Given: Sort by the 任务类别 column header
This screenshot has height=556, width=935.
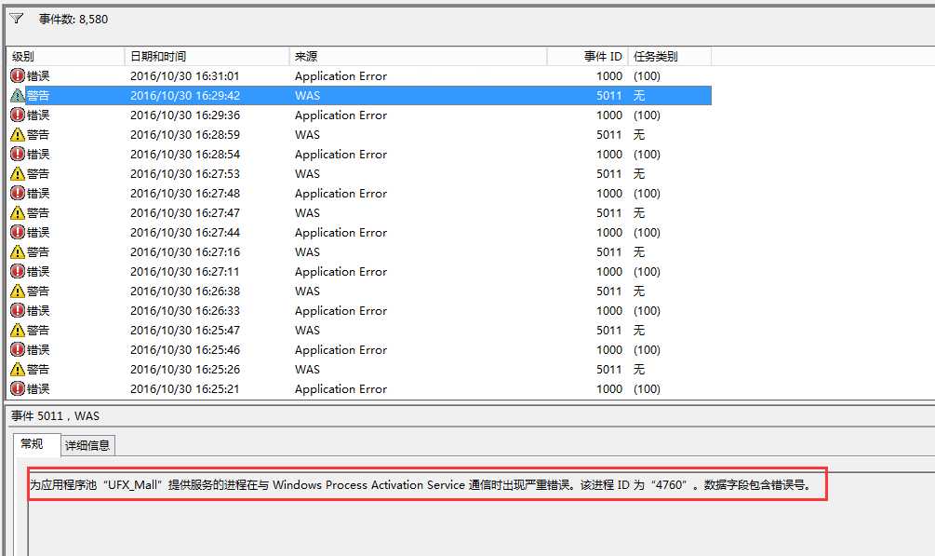Looking at the screenshot, I should click(x=669, y=57).
